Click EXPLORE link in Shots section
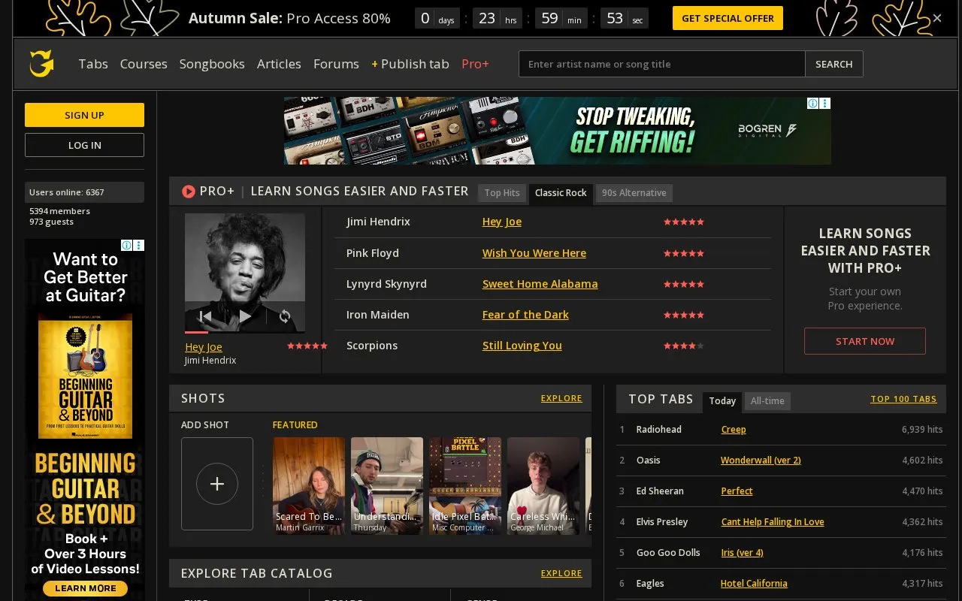This screenshot has width=962, height=601. (x=561, y=398)
